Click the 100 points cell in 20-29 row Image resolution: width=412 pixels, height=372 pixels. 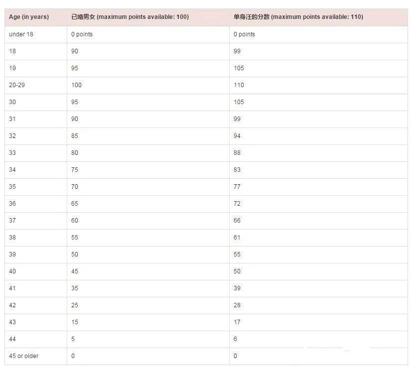(x=76, y=85)
